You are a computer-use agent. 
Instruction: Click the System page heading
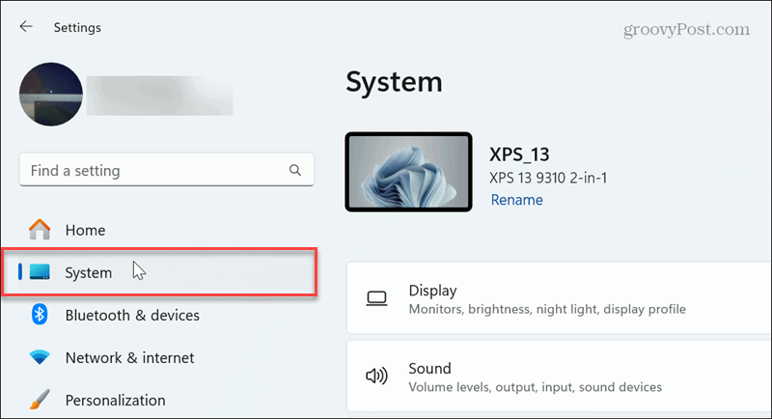click(394, 82)
